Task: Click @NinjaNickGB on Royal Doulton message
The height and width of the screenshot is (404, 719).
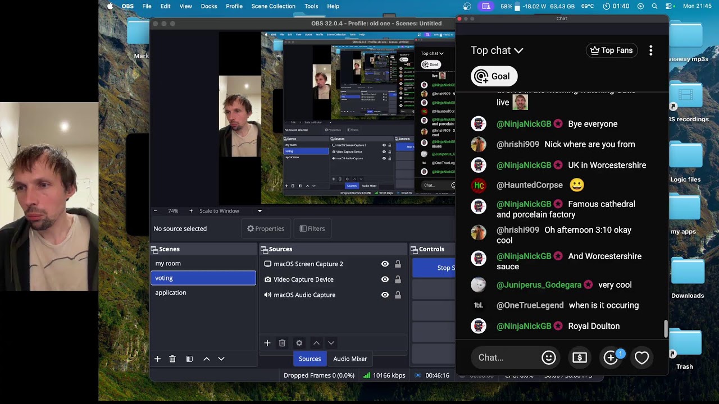Action: click(524, 326)
